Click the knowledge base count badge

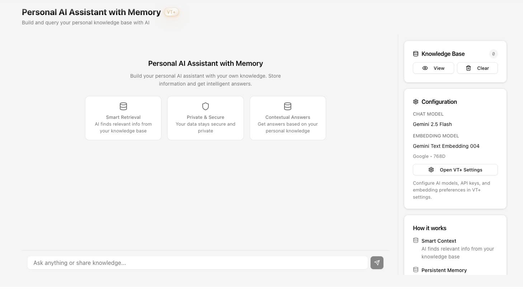point(493,54)
